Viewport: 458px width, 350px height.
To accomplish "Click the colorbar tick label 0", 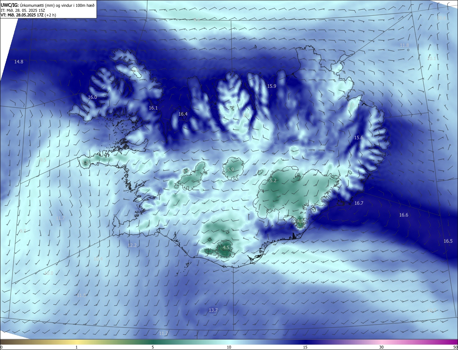I will click(x=1, y=347).
